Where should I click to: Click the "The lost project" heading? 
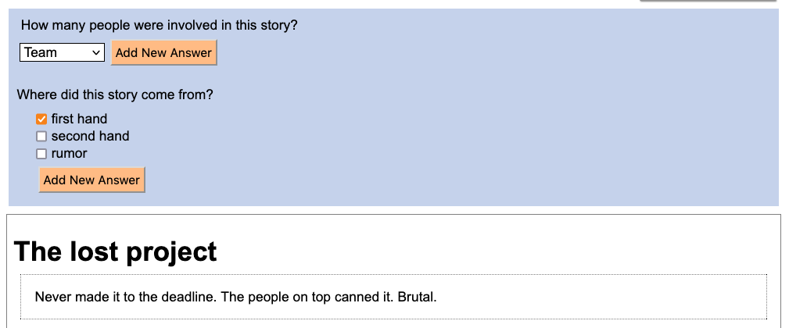click(115, 251)
